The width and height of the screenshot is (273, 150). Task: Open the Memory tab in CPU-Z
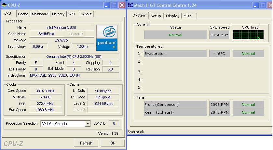[58, 14]
